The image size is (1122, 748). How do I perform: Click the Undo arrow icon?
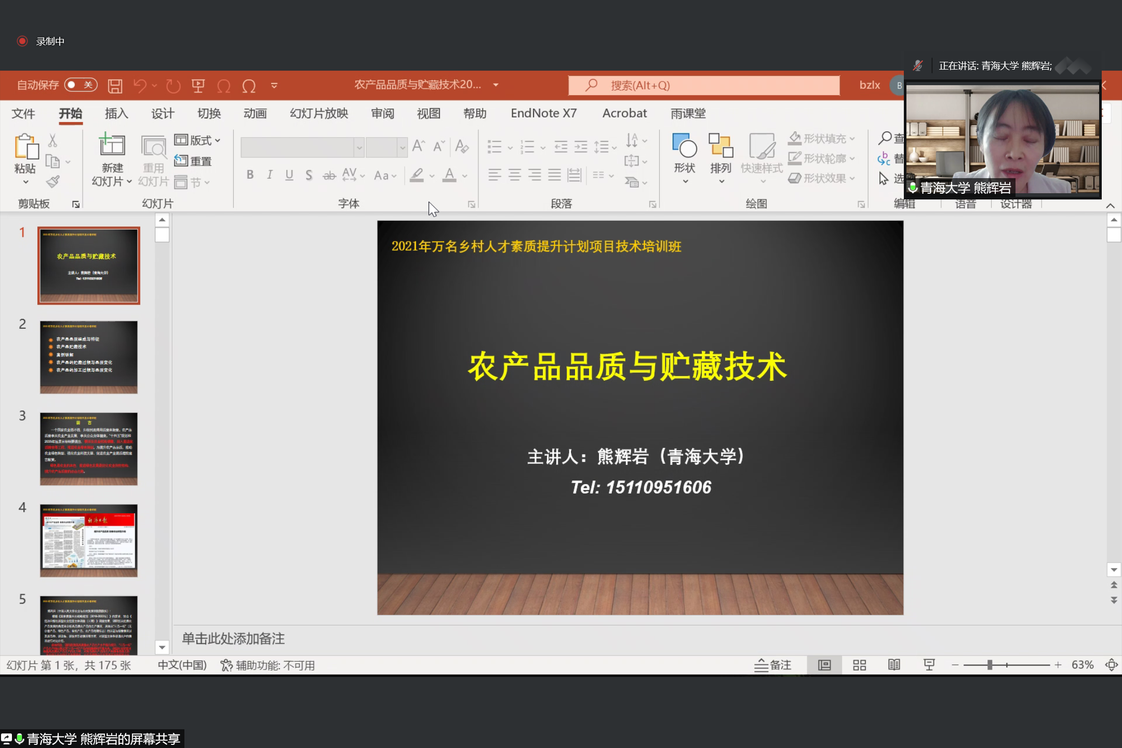point(140,86)
